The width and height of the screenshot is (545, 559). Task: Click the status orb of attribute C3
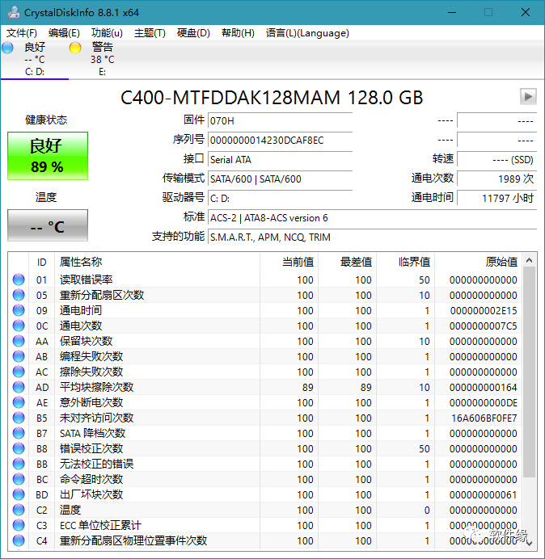click(19, 525)
